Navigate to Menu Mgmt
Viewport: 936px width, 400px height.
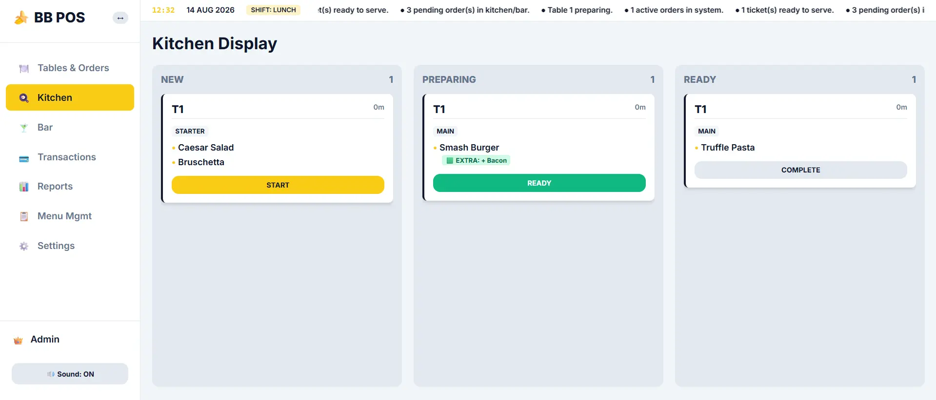pos(70,216)
